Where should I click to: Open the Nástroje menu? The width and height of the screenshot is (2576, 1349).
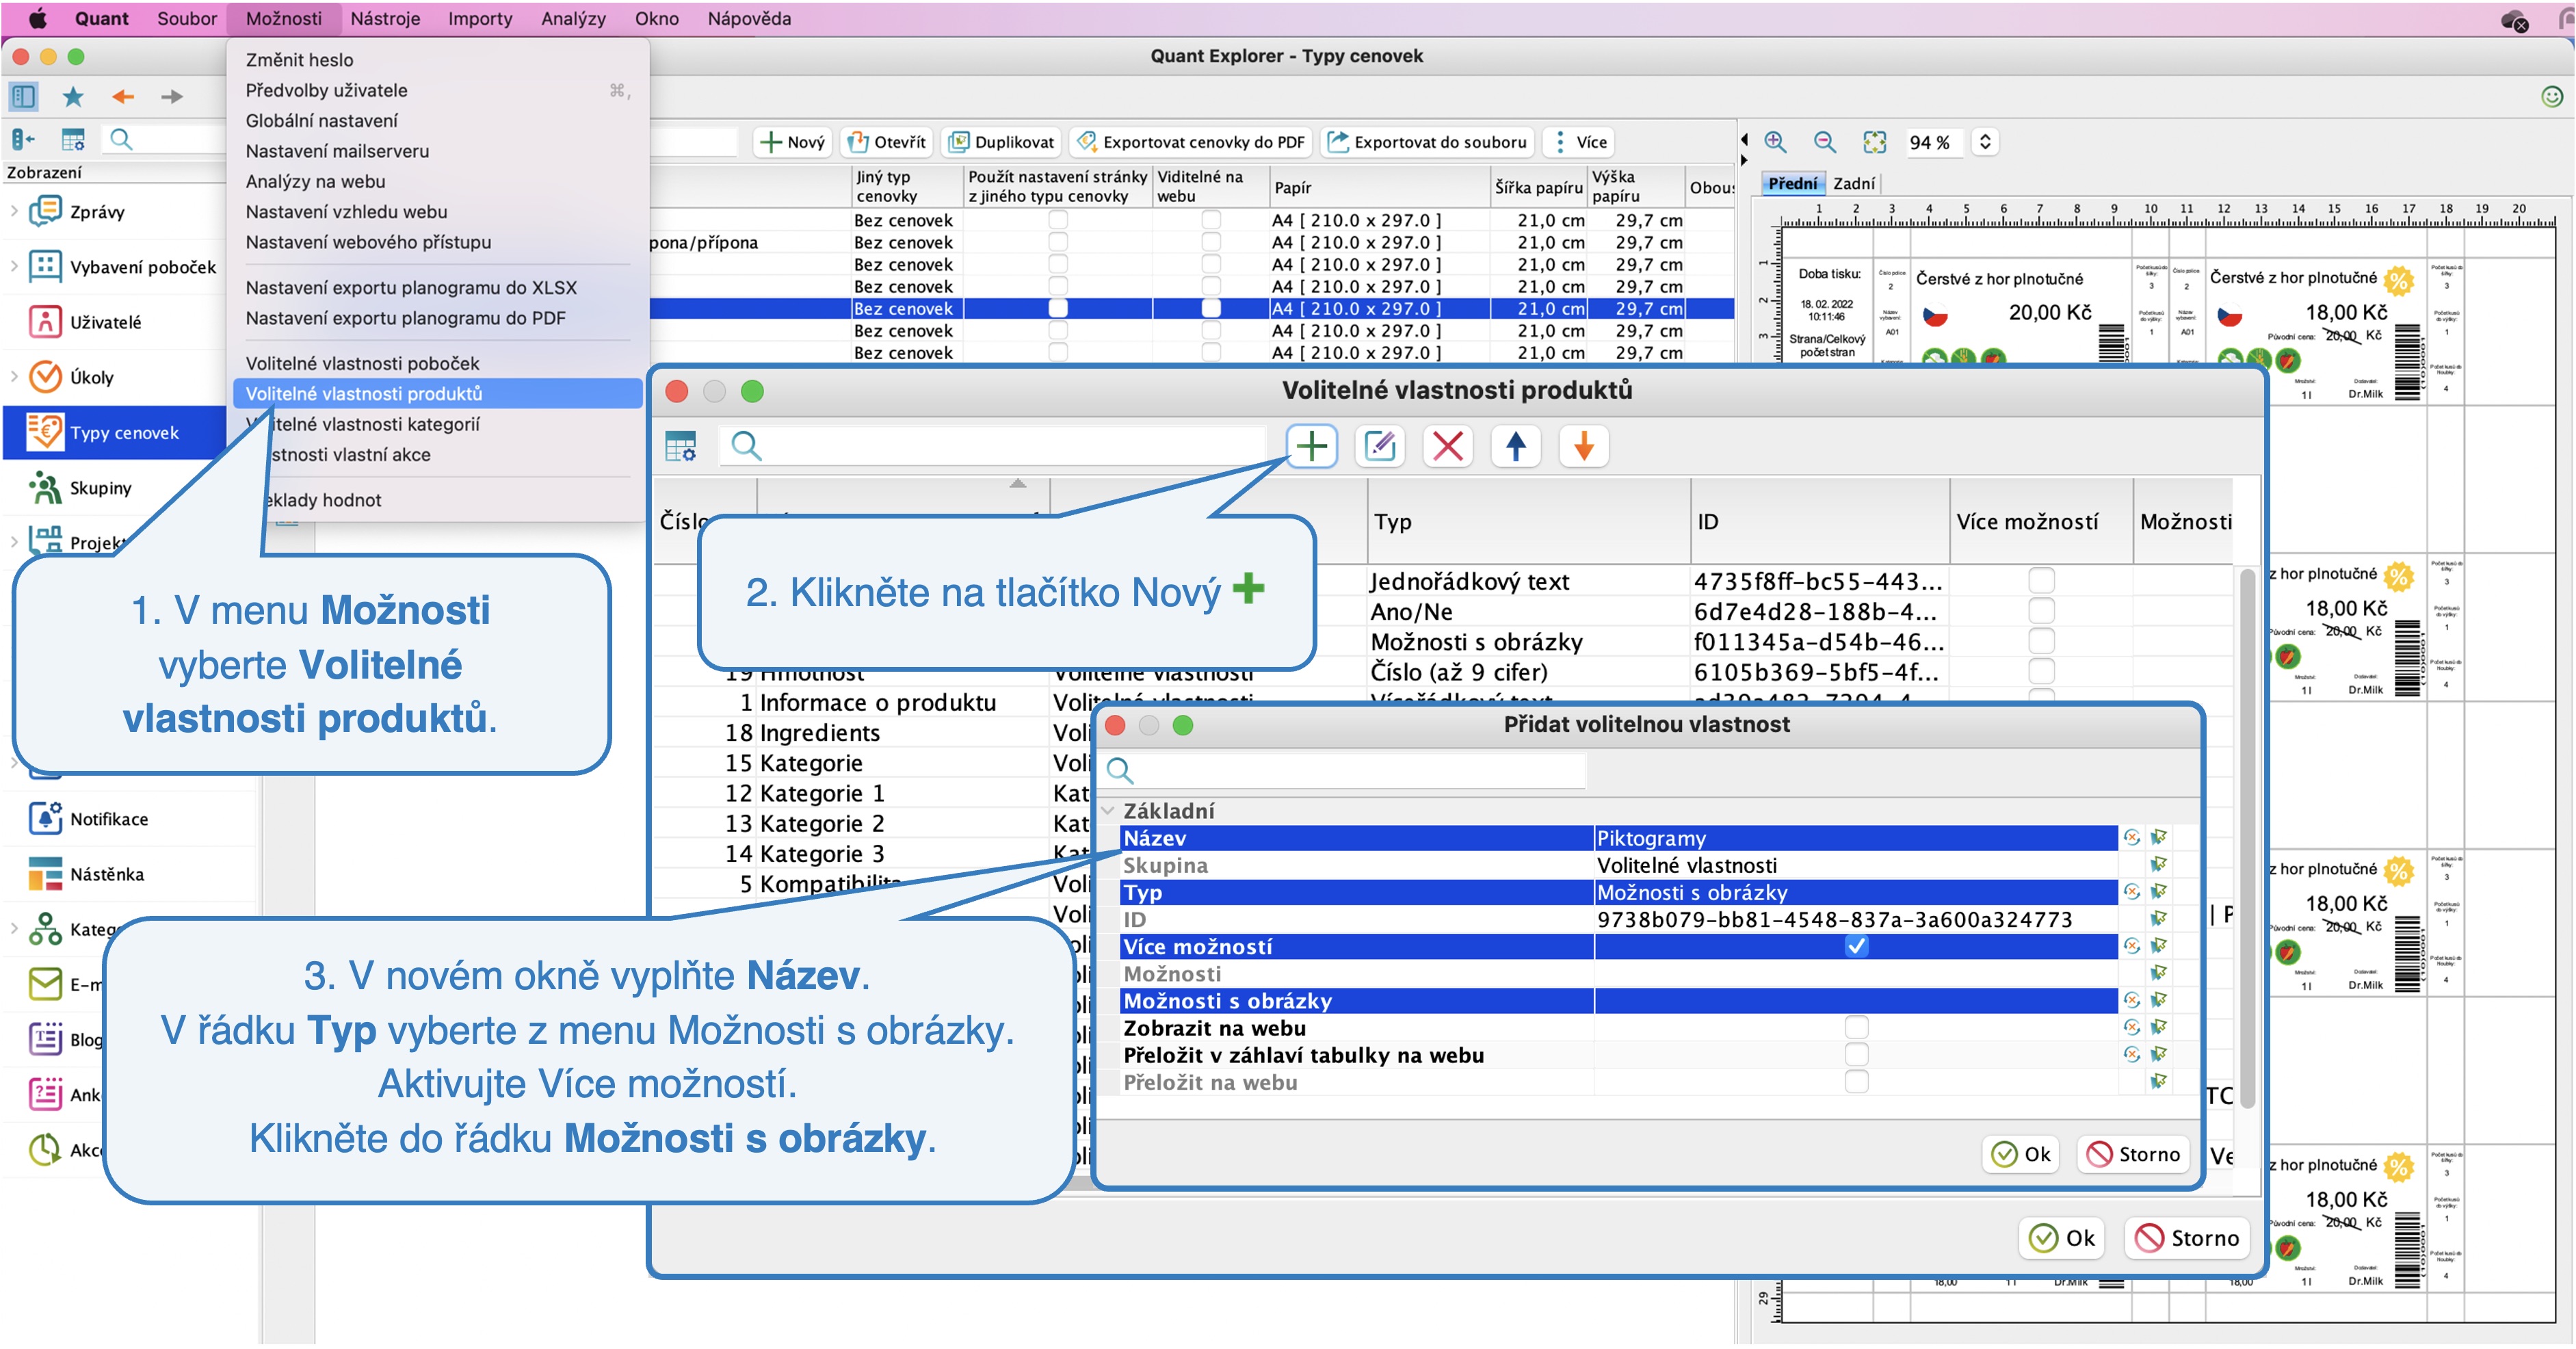pos(385,18)
